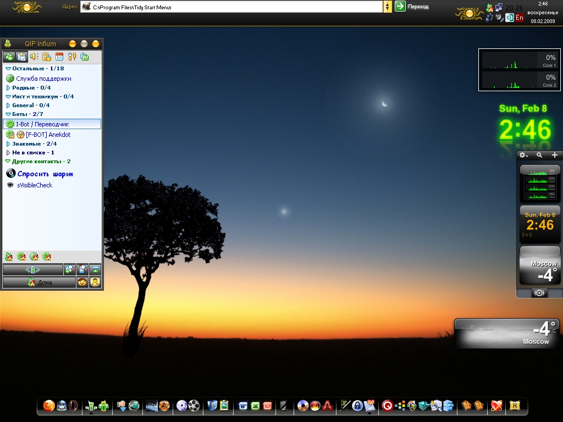
Task: Launch Excel from the bottom dock
Action: (x=255, y=406)
